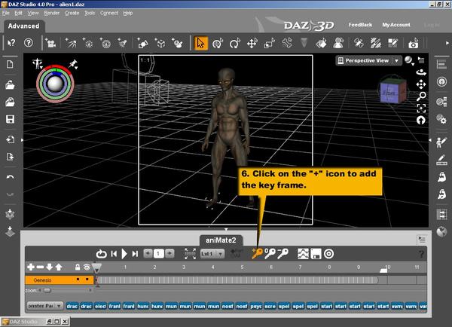Select the Scale tool
The width and height of the screenshot is (452, 327).
coord(269,43)
